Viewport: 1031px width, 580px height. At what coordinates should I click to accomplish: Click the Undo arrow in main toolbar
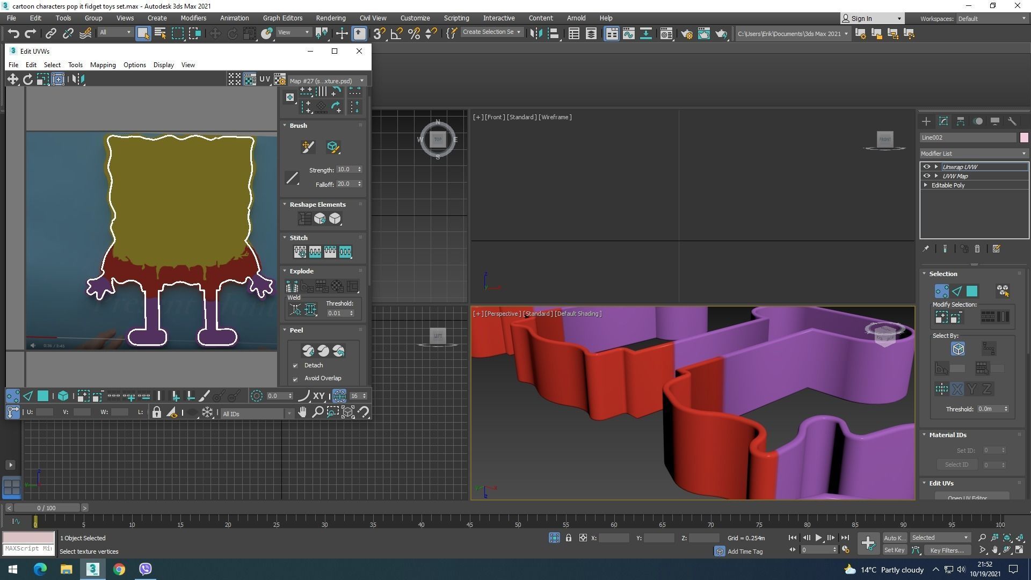pos(13,34)
